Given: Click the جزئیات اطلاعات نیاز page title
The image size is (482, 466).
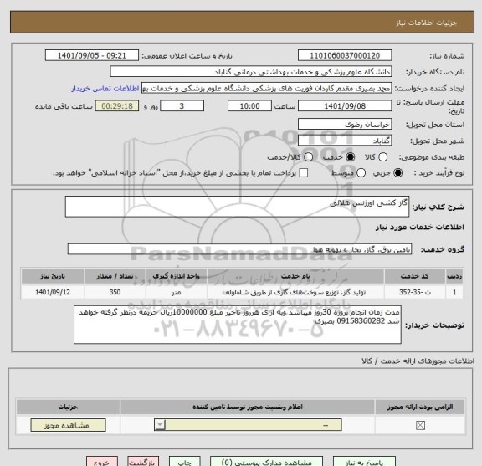Looking at the screenshot, I should (x=427, y=23).
